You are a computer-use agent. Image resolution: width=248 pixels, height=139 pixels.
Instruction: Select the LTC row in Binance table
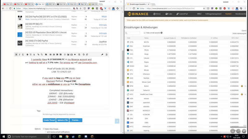click(x=185, y=58)
